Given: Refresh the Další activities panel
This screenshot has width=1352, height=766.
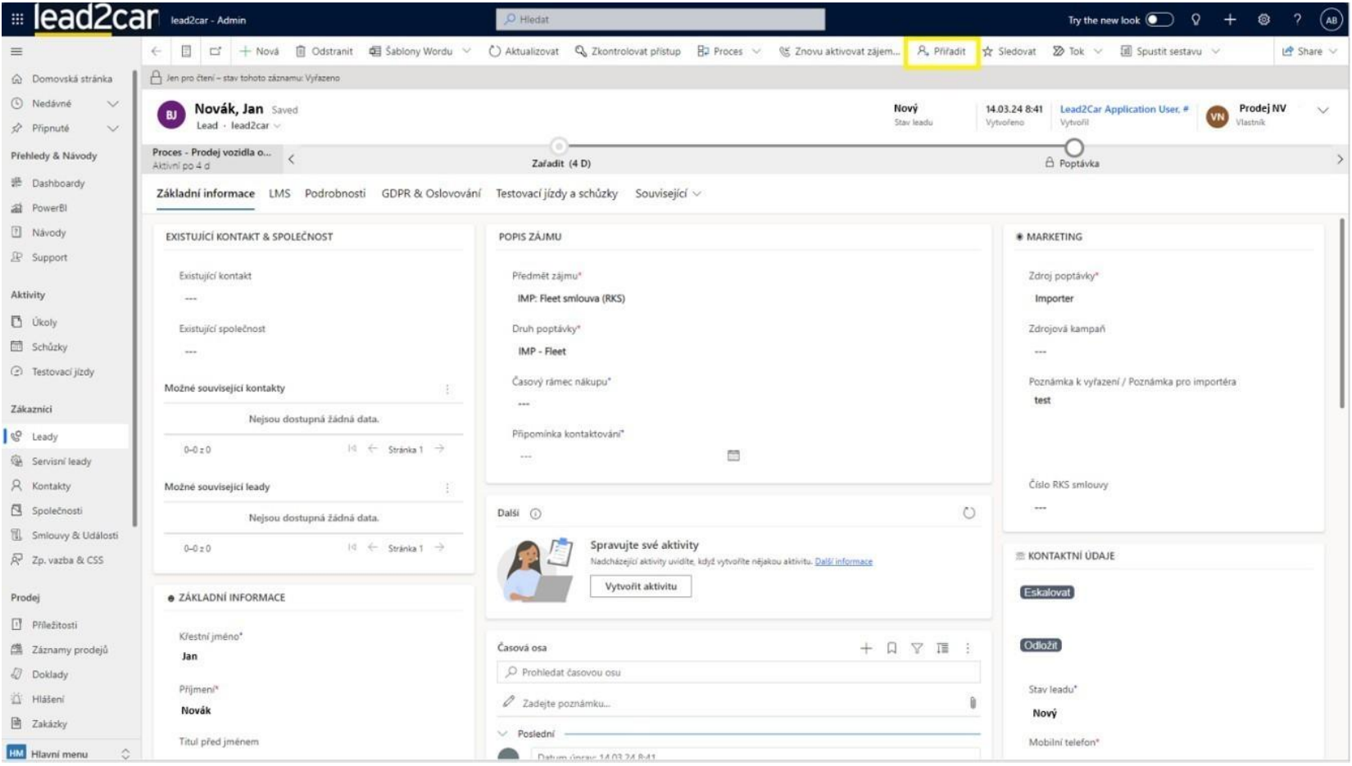Looking at the screenshot, I should [x=969, y=514].
